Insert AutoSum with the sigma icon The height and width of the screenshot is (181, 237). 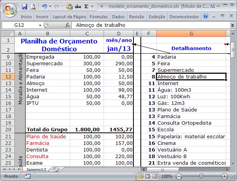click(x=86, y=7)
